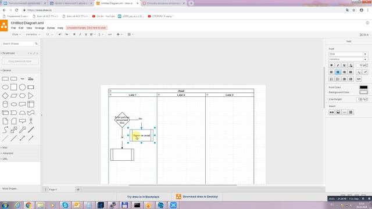This screenshot has width=372, height=209.
Task: Toggle bold in the toolbar
Action: click(74, 35)
